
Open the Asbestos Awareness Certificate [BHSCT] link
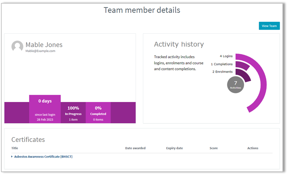[x=43, y=157]
